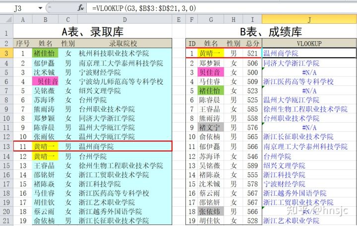Click column J cell "浙江越秀外国语学院"
The width and height of the screenshot is (357, 226).
coord(309,193)
